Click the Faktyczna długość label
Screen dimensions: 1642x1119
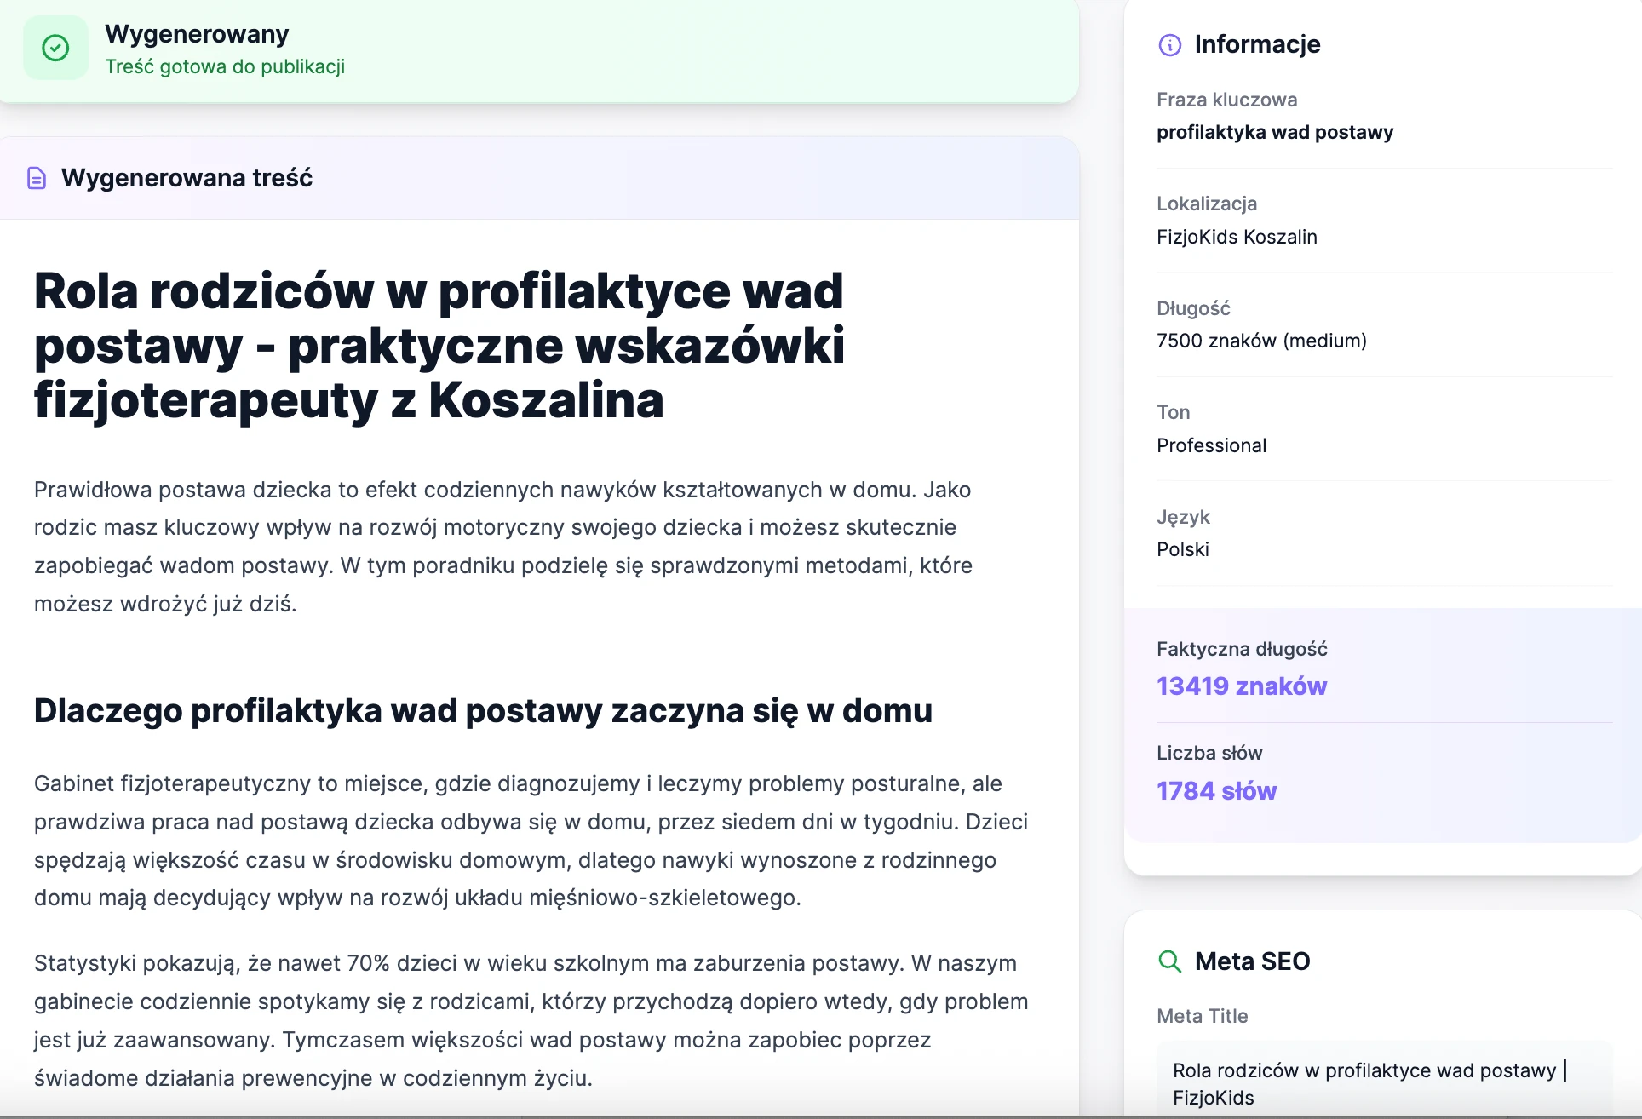tap(1241, 648)
